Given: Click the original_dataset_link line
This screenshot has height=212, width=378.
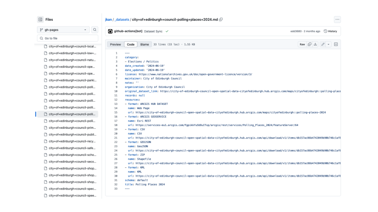Looking at the screenshot, I should [x=233, y=91].
